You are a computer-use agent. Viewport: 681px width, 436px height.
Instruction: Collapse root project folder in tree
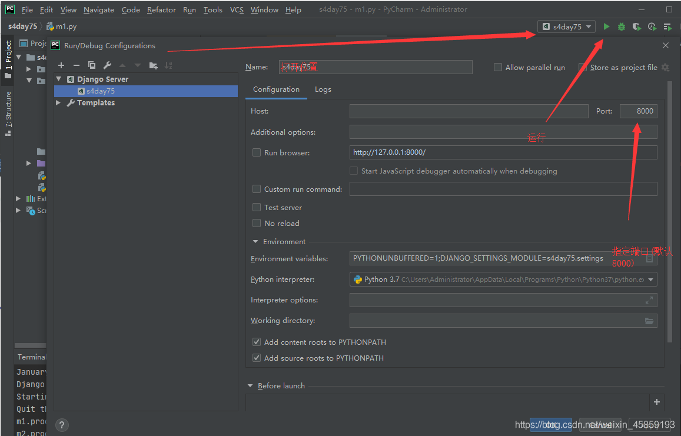19,57
